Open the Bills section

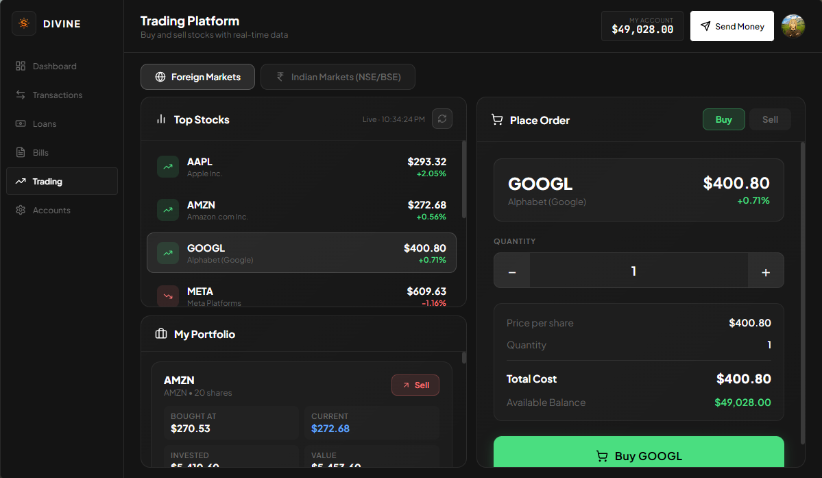coord(62,152)
